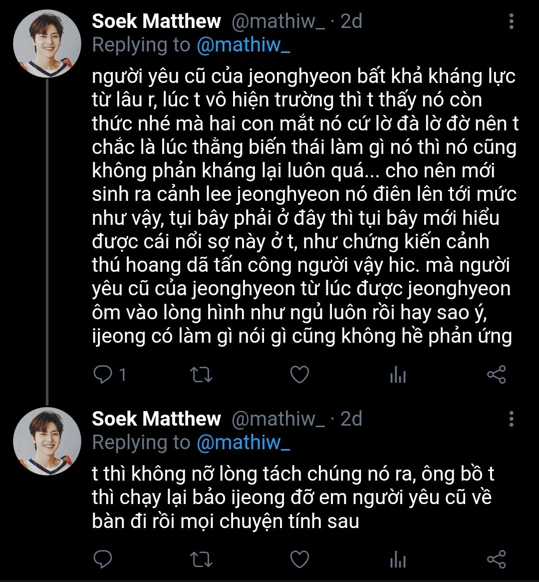Open the first tweet's 2d timestamp
539x582 pixels.
pos(351,21)
